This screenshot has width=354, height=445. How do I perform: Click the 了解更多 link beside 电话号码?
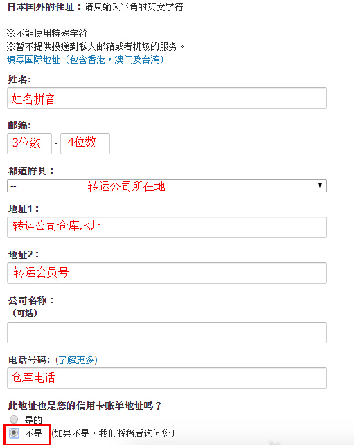coord(76,360)
